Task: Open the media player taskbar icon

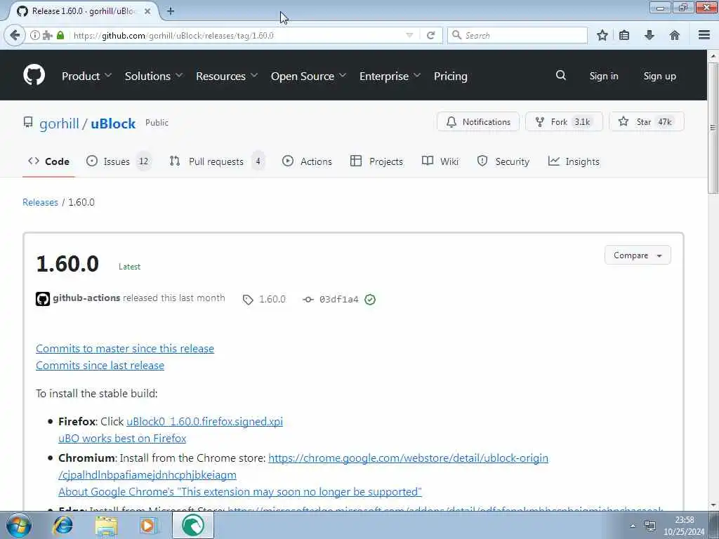Action: click(148, 525)
